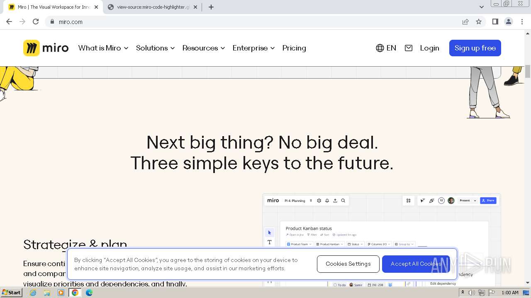This screenshot has width=531, height=298.
Task: Open the Chrome profile avatar icon
Action: [x=509, y=22]
